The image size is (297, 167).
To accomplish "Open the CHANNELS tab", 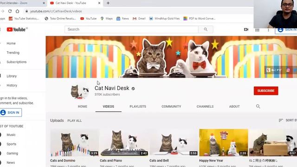I will [205, 106].
